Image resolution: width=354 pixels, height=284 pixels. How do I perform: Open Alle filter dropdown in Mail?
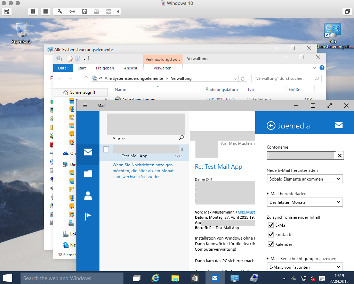click(119, 139)
